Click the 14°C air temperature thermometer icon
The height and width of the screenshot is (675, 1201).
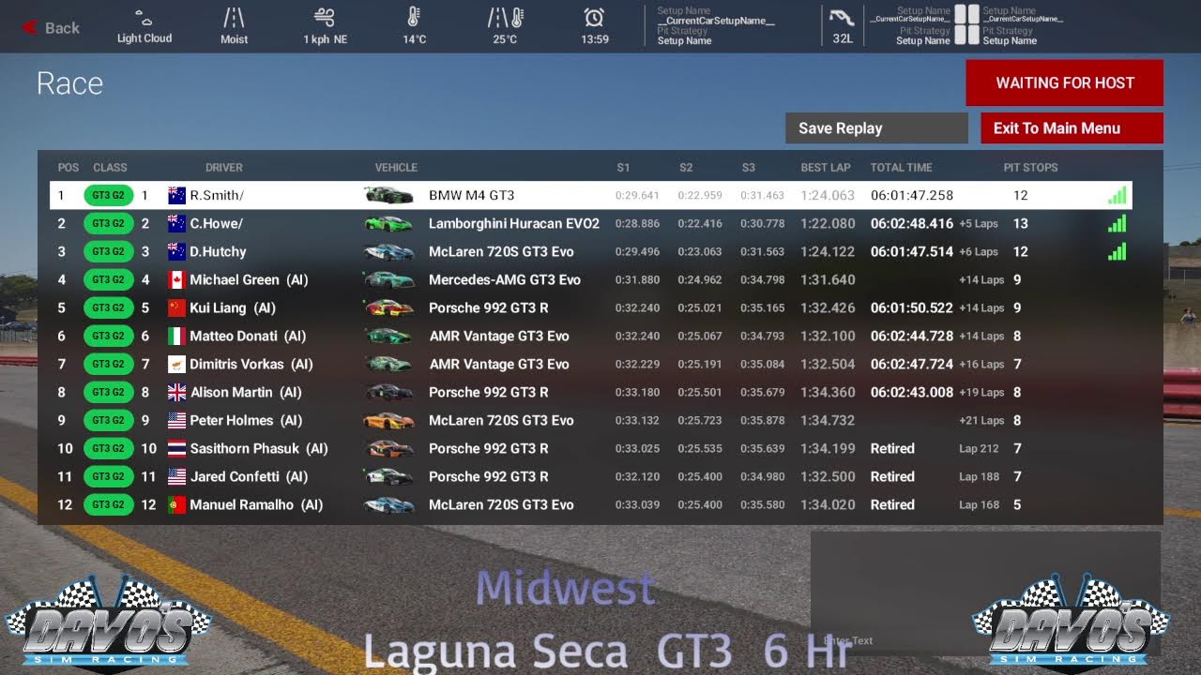click(x=414, y=17)
